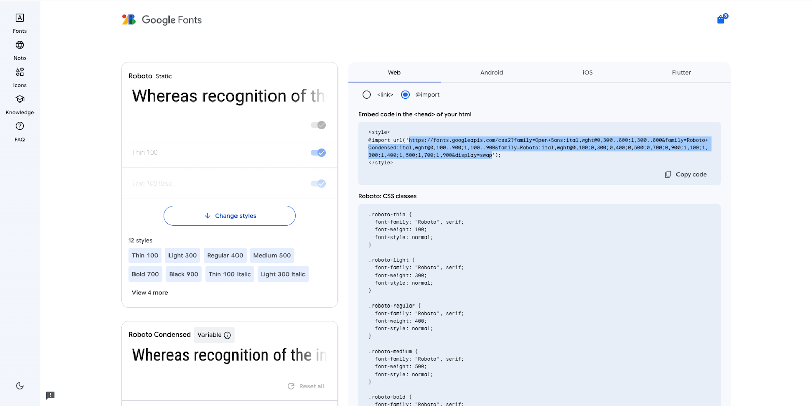Image resolution: width=812 pixels, height=406 pixels.
Task: Toggle the Roboto all-styles switch
Action: pos(318,125)
